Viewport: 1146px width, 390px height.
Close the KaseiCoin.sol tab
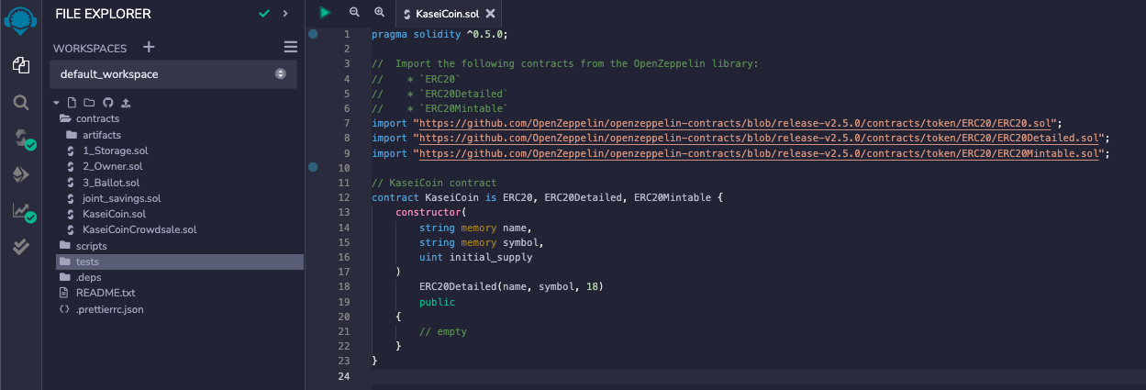tap(490, 14)
